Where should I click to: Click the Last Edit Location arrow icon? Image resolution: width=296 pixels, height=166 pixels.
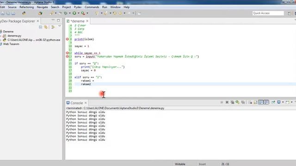coord(115,13)
